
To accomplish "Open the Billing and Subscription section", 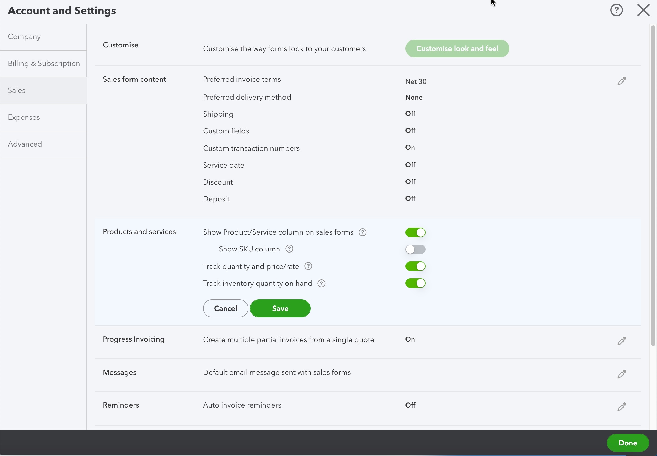I will (44, 63).
